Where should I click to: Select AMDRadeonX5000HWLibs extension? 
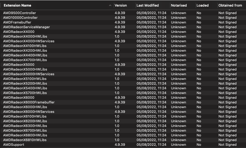tap(123, 69)
